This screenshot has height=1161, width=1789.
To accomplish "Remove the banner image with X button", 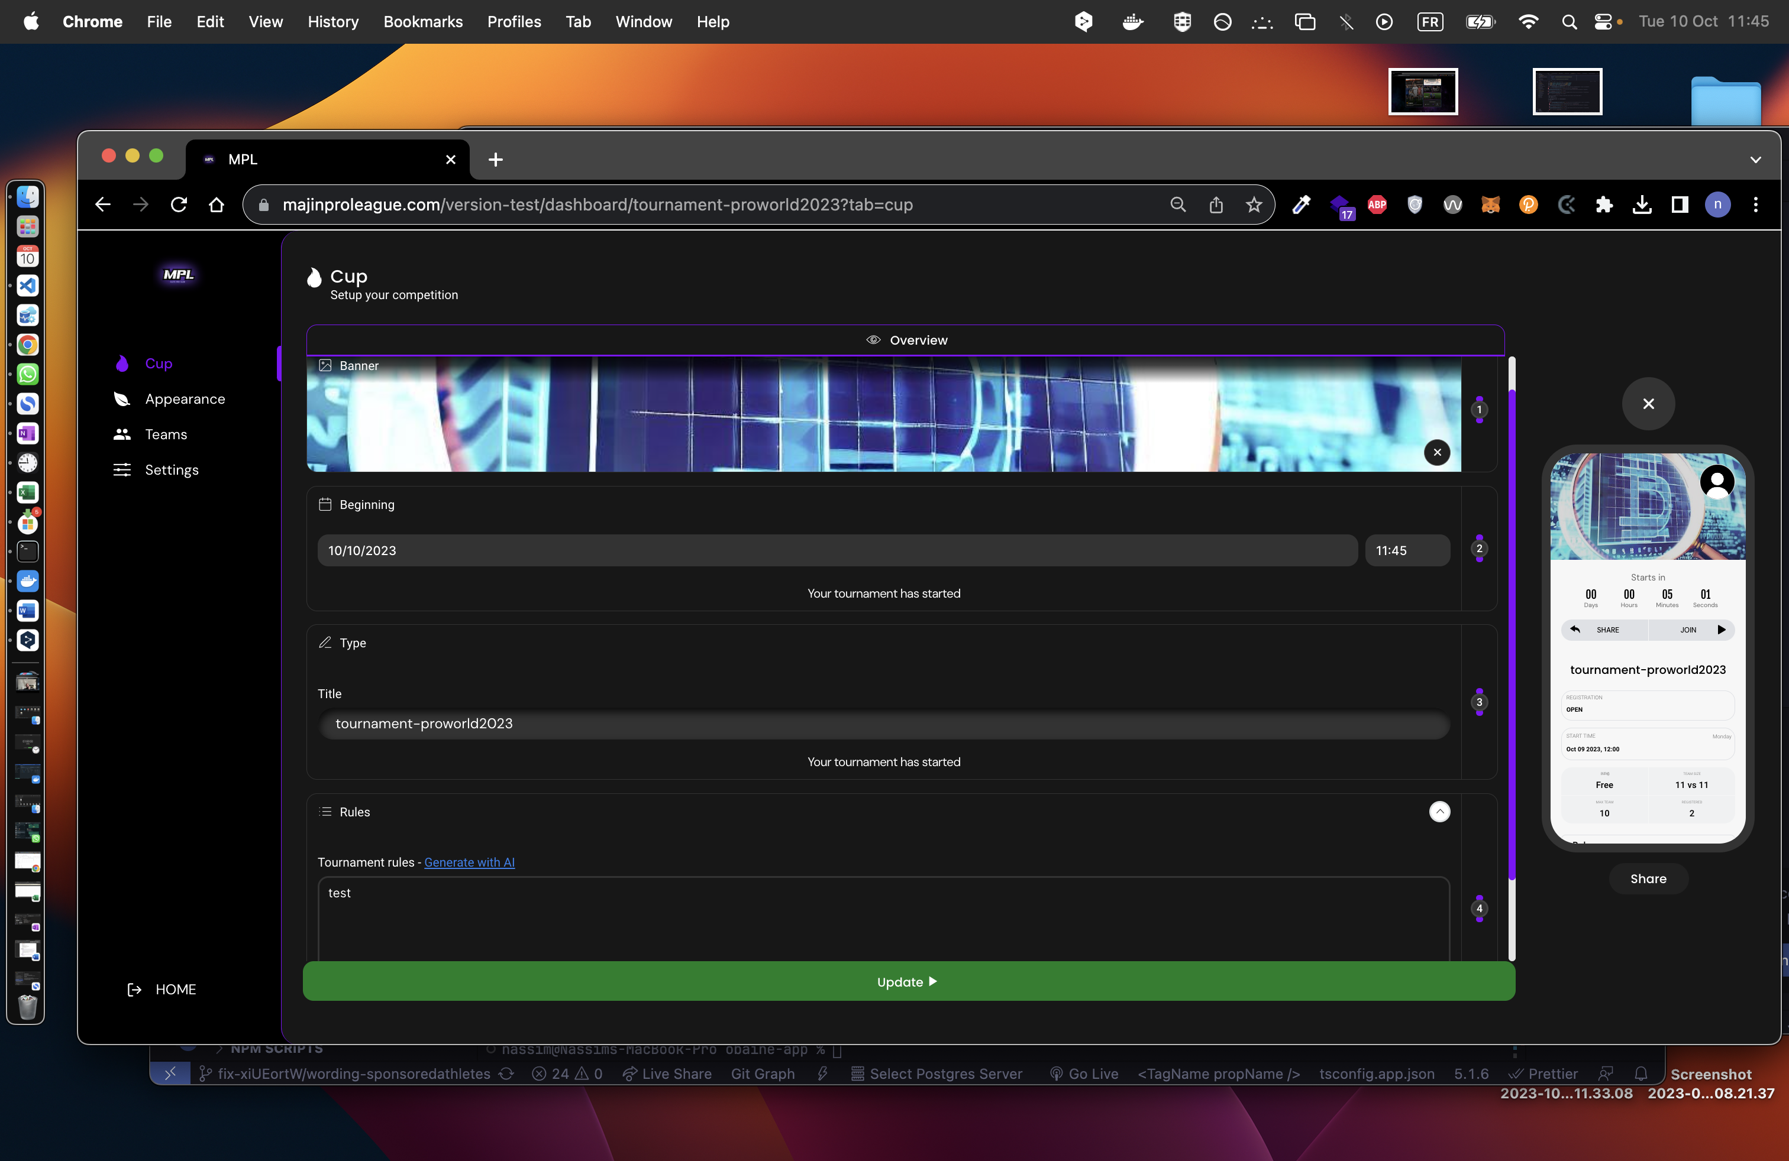I will tap(1436, 452).
